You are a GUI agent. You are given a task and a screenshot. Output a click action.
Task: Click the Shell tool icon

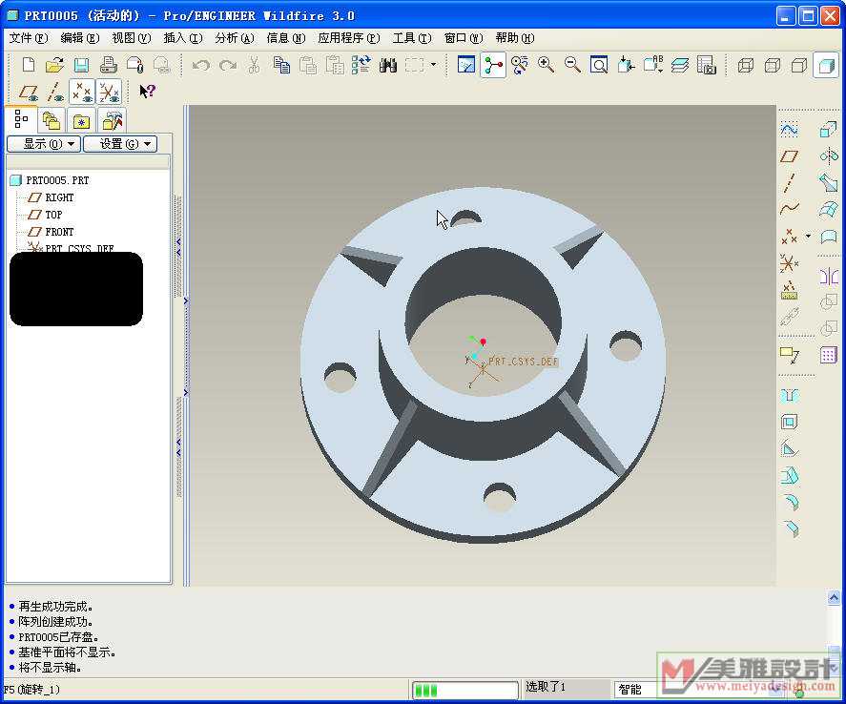tap(790, 422)
